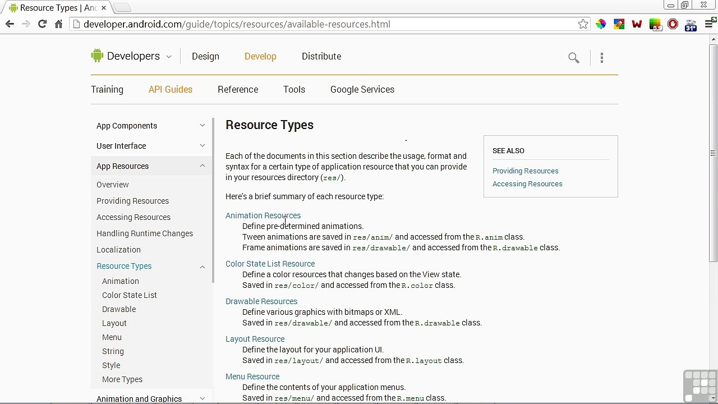Open the Design top navigation item

click(x=205, y=56)
